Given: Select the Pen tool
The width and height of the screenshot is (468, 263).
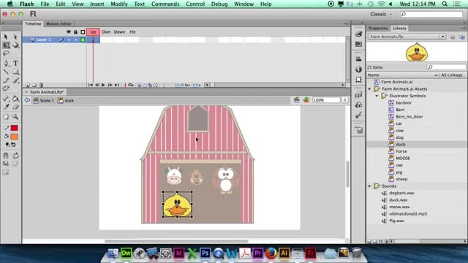Looking at the screenshot, I should click(x=6, y=64).
